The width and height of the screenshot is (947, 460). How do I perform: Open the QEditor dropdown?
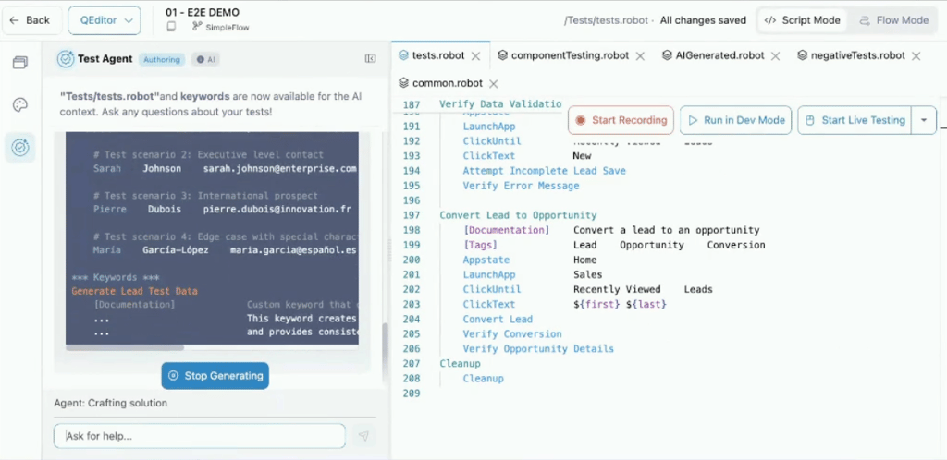105,20
